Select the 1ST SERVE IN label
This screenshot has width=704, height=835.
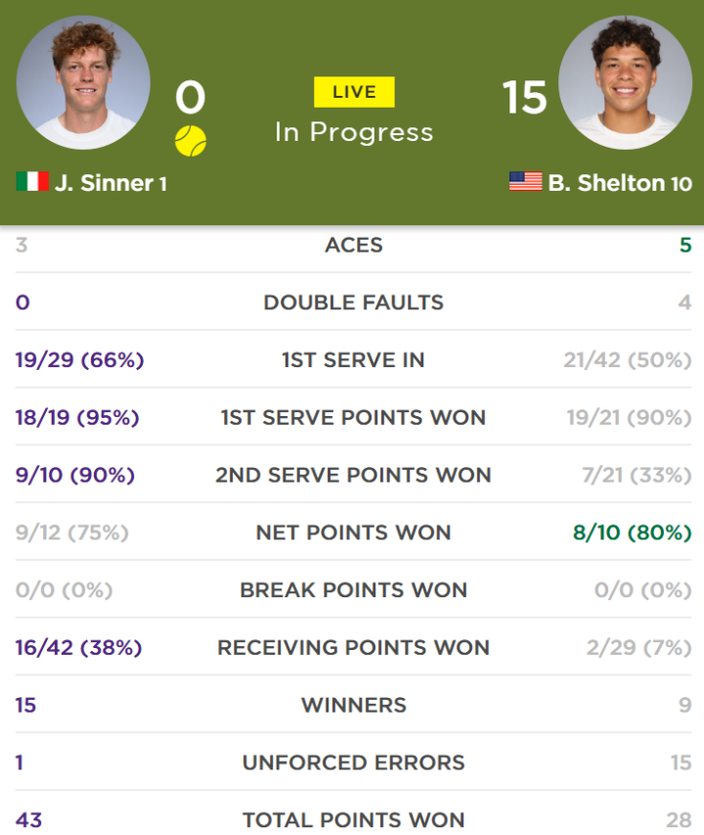pyautogui.click(x=354, y=360)
